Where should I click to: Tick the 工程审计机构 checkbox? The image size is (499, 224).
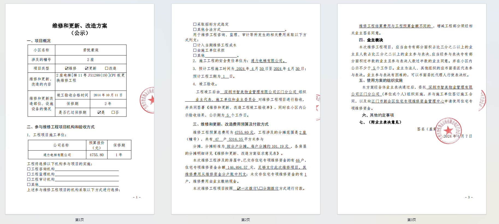click(x=29, y=179)
